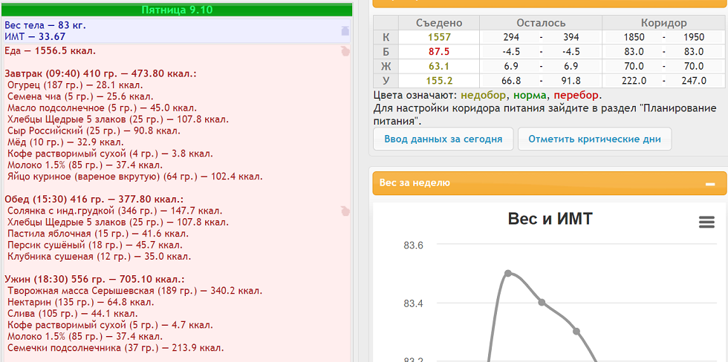Screen dimensions: 728x362
Task: Click the Б row label in table
Action: [386, 52]
